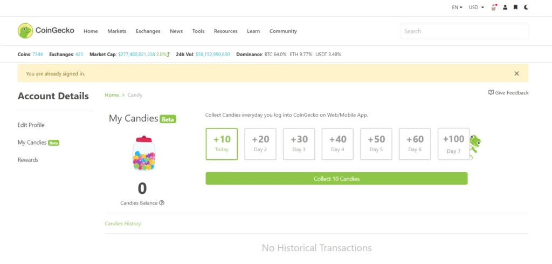Open the Exchanges menu
This screenshot has height=264, width=552.
(148, 31)
